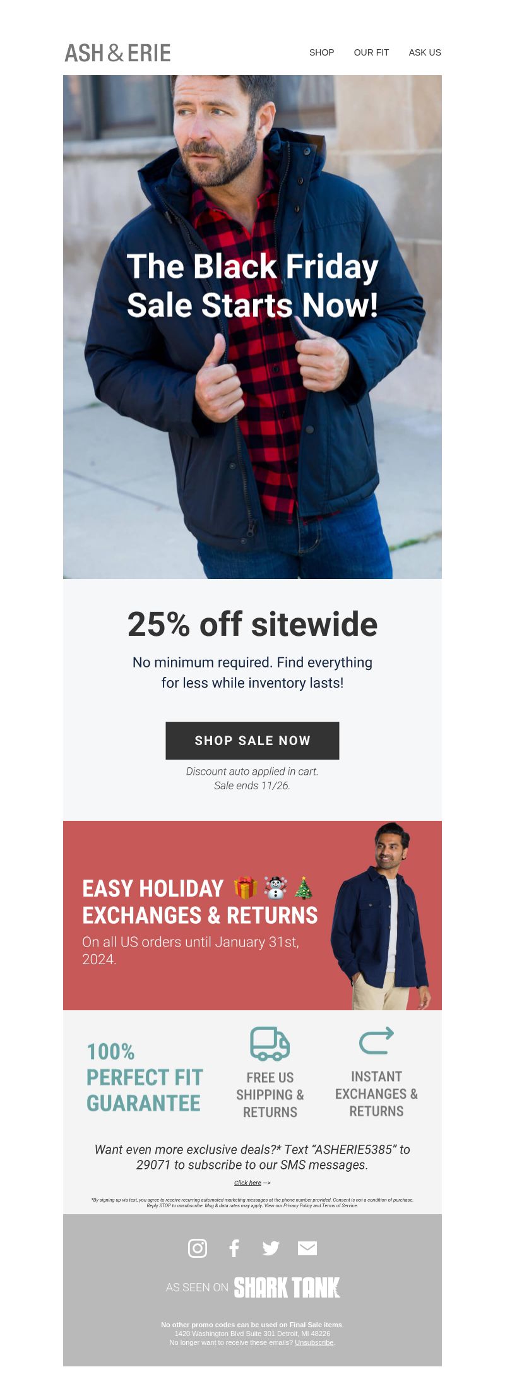Click the 100% Perfect Fit Guarantee text
Screen dimensions: 505x1379
click(145, 1077)
